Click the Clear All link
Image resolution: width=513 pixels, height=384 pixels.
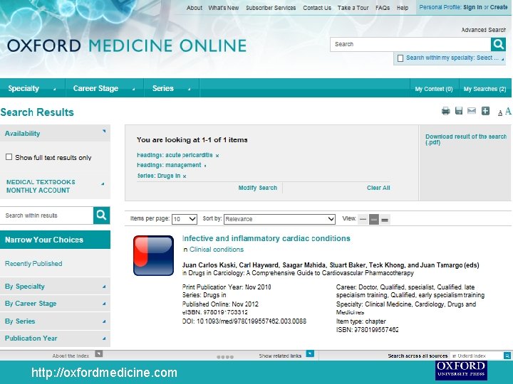[378, 188]
